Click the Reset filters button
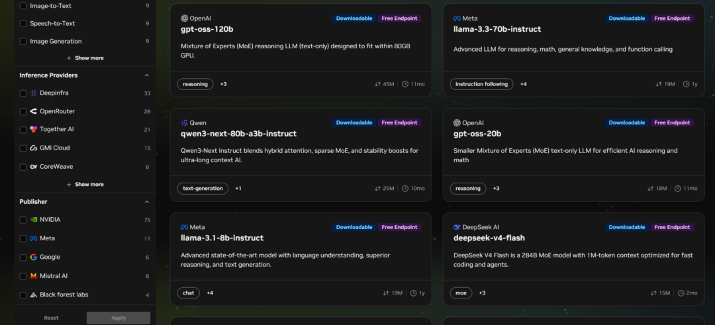Screen dimensions: 715x325 pos(51,318)
